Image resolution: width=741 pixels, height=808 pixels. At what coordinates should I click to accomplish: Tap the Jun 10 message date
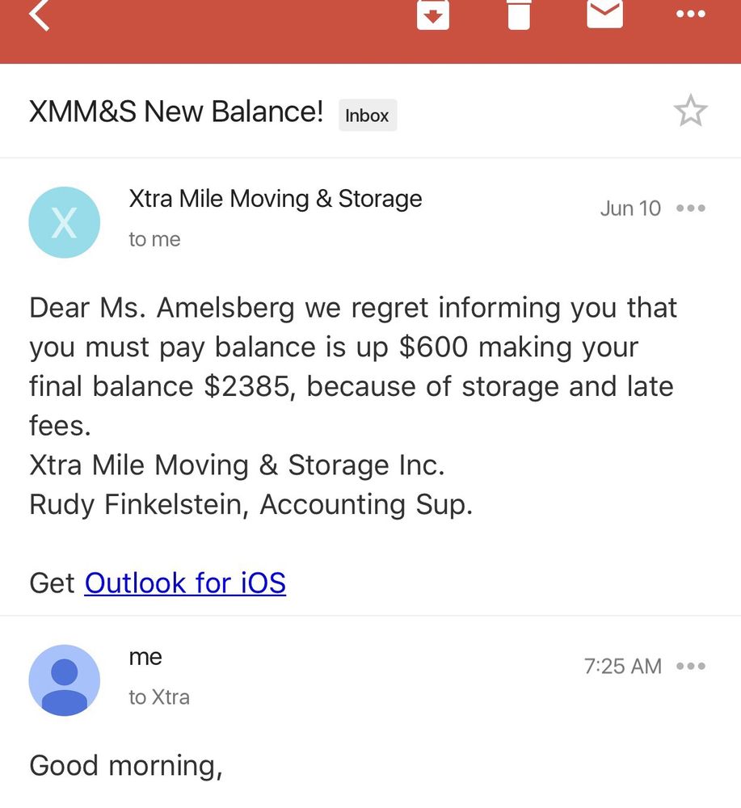[630, 208]
